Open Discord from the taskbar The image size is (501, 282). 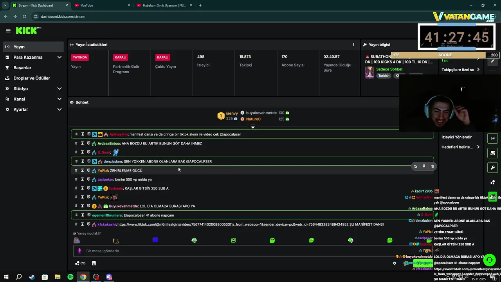click(109, 277)
